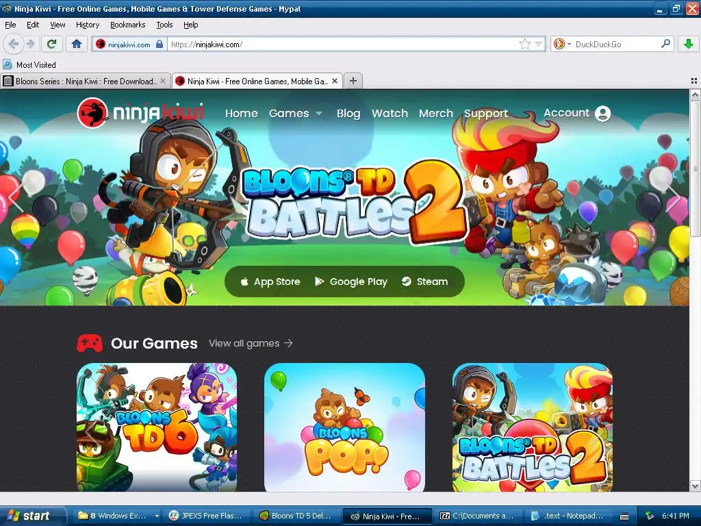This screenshot has height=526, width=701.
Task: Click the vertical scrollbar thumb
Action: pos(696,168)
